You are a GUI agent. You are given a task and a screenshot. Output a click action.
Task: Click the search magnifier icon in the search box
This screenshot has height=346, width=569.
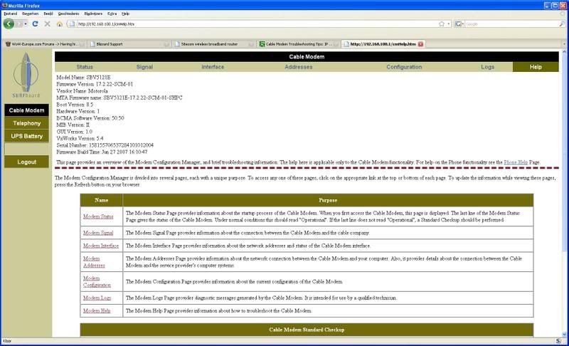tap(560, 23)
